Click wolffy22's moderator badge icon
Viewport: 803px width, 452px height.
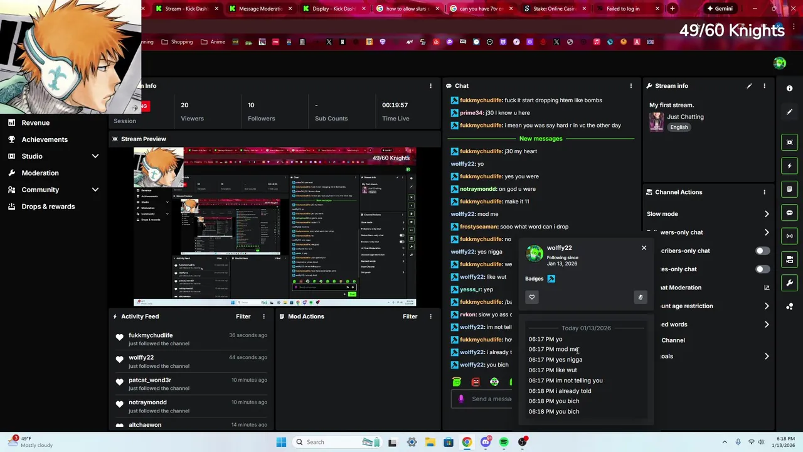coord(551,279)
